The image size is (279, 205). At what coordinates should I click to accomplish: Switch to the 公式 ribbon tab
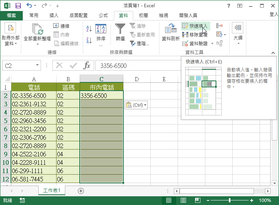tap(103, 16)
